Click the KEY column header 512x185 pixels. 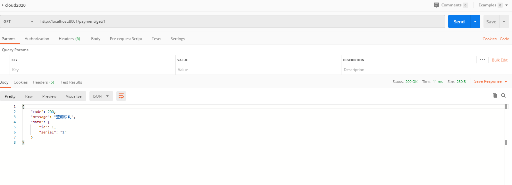14,60
